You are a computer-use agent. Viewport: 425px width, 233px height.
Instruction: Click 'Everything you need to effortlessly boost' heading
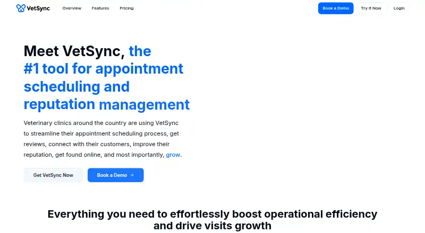212,214
